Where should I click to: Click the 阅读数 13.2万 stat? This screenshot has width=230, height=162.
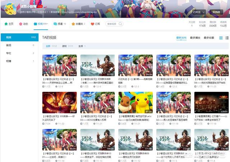pyautogui.click(x=224, y=24)
